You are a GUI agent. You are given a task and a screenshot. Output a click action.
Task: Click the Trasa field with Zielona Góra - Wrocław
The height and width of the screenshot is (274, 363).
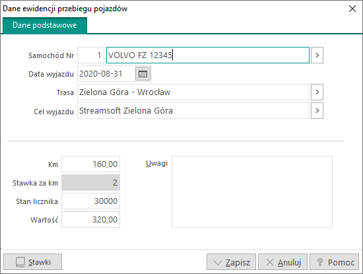coord(193,92)
